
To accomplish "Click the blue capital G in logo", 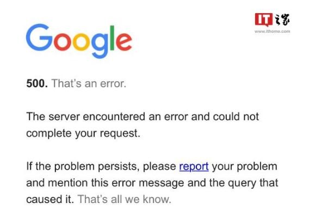I will coord(39,37).
